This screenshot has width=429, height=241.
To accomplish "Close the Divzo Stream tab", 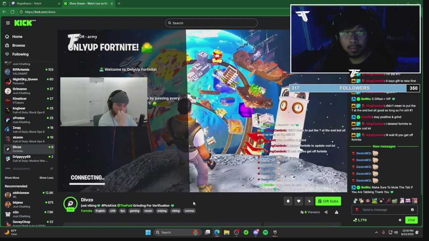I will click(112, 3).
